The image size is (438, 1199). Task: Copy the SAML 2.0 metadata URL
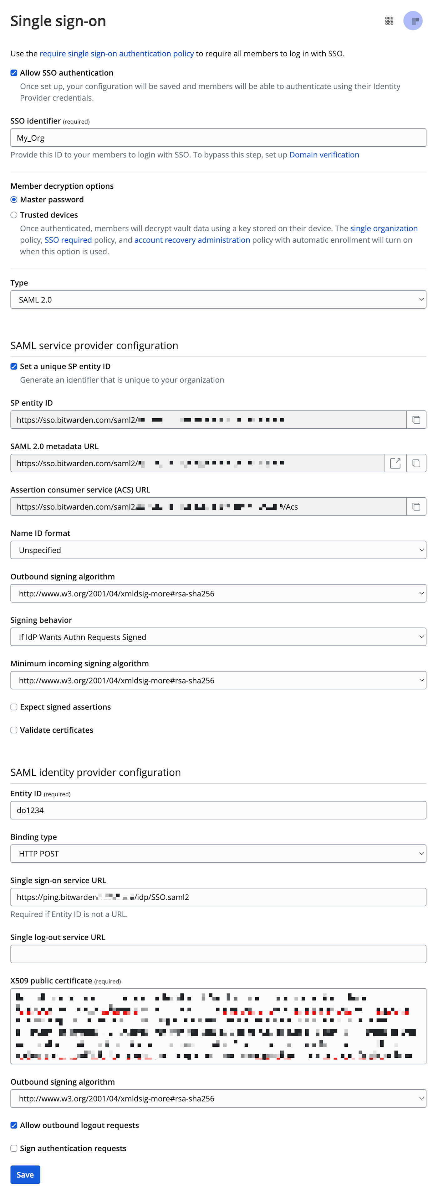pos(416,463)
